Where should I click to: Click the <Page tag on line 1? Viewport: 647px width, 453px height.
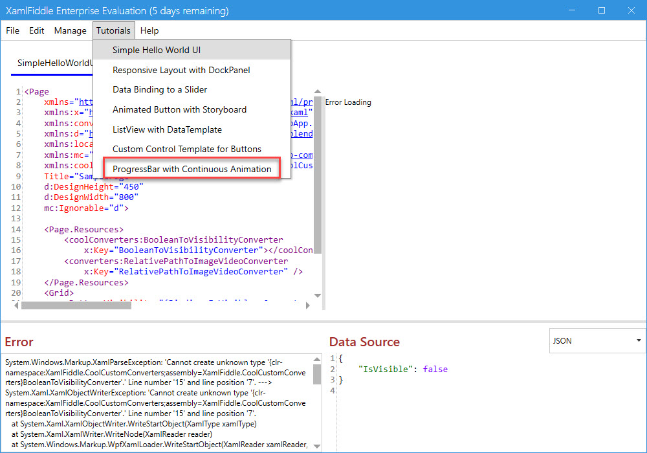click(x=37, y=92)
